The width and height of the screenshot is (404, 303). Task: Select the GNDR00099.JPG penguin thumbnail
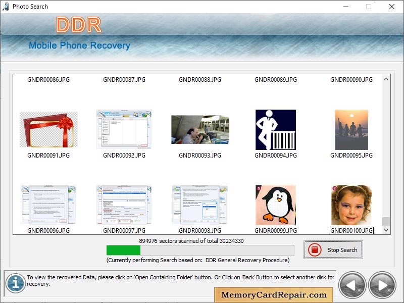(276, 205)
